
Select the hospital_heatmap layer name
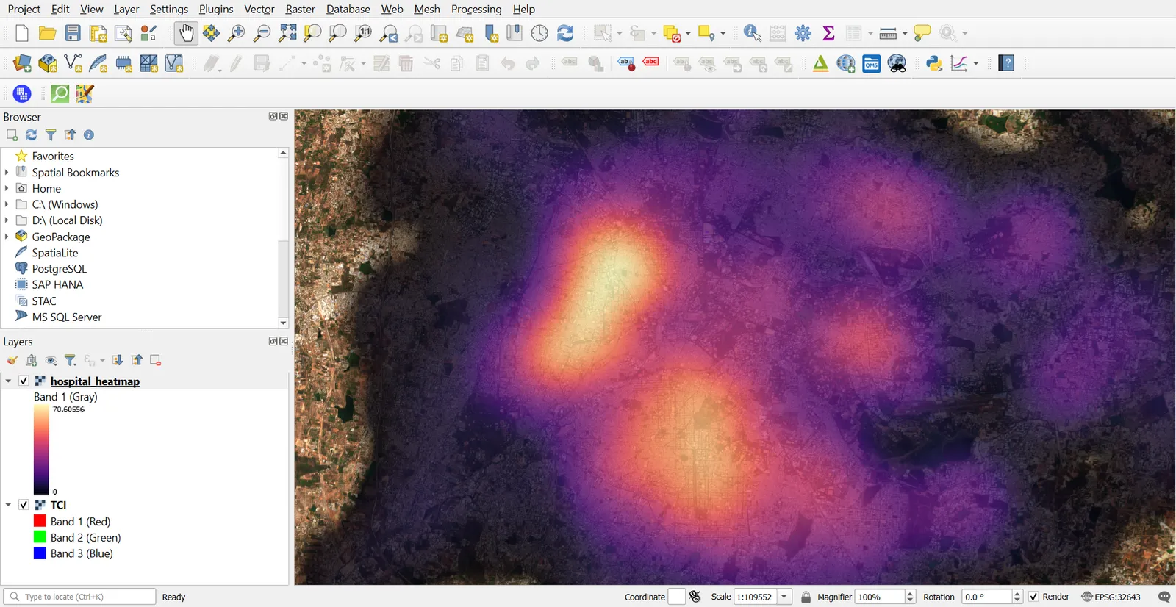tap(95, 381)
